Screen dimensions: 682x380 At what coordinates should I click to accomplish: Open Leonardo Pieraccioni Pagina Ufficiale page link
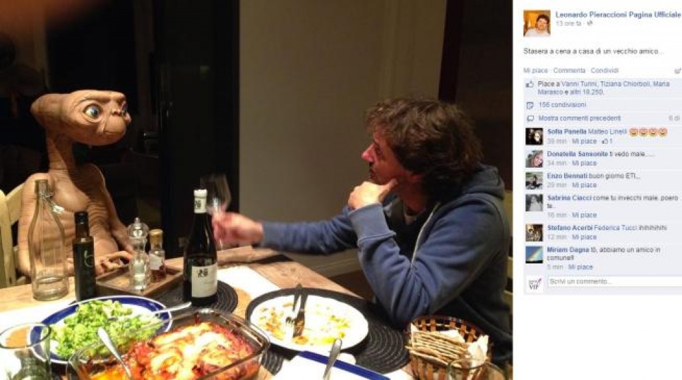click(x=618, y=15)
